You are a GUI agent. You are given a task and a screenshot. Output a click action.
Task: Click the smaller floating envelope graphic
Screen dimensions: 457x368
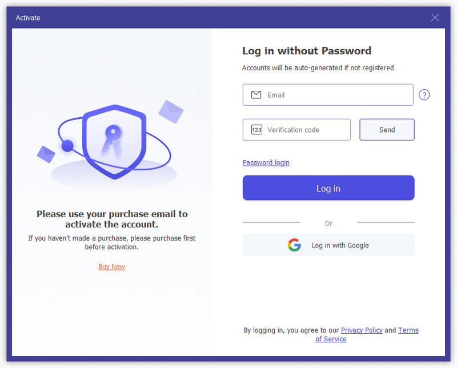[46, 153]
